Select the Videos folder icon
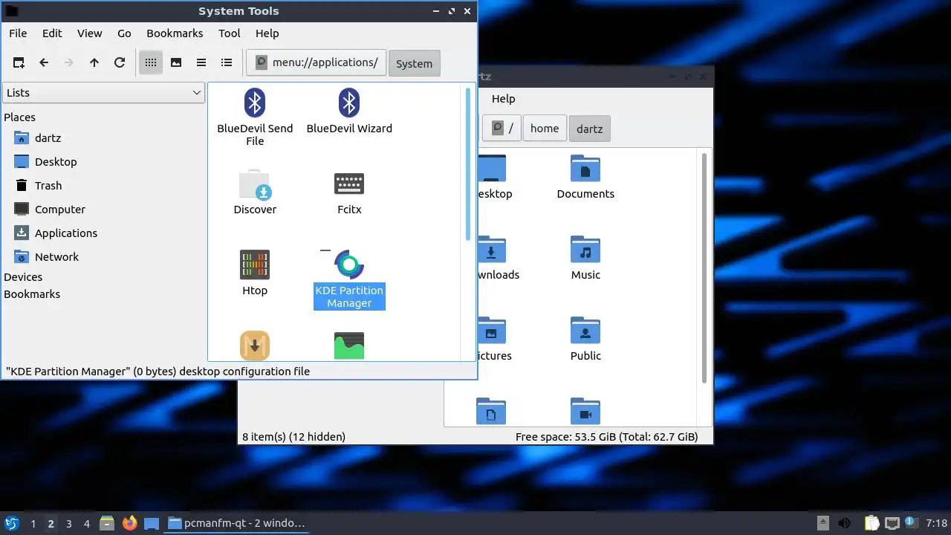 [x=585, y=412]
